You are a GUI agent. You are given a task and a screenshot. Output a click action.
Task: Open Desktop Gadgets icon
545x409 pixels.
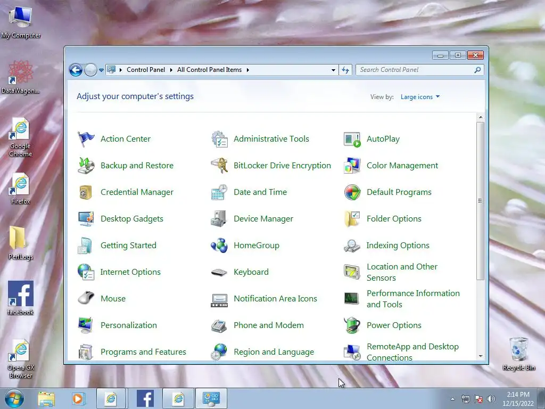86,219
